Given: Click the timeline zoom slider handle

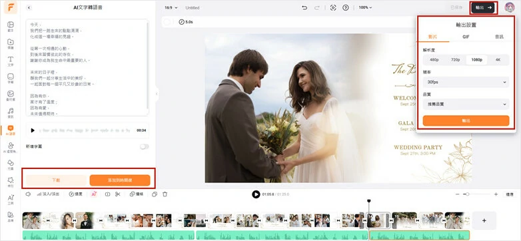Looking at the screenshot, I should click(467, 194).
